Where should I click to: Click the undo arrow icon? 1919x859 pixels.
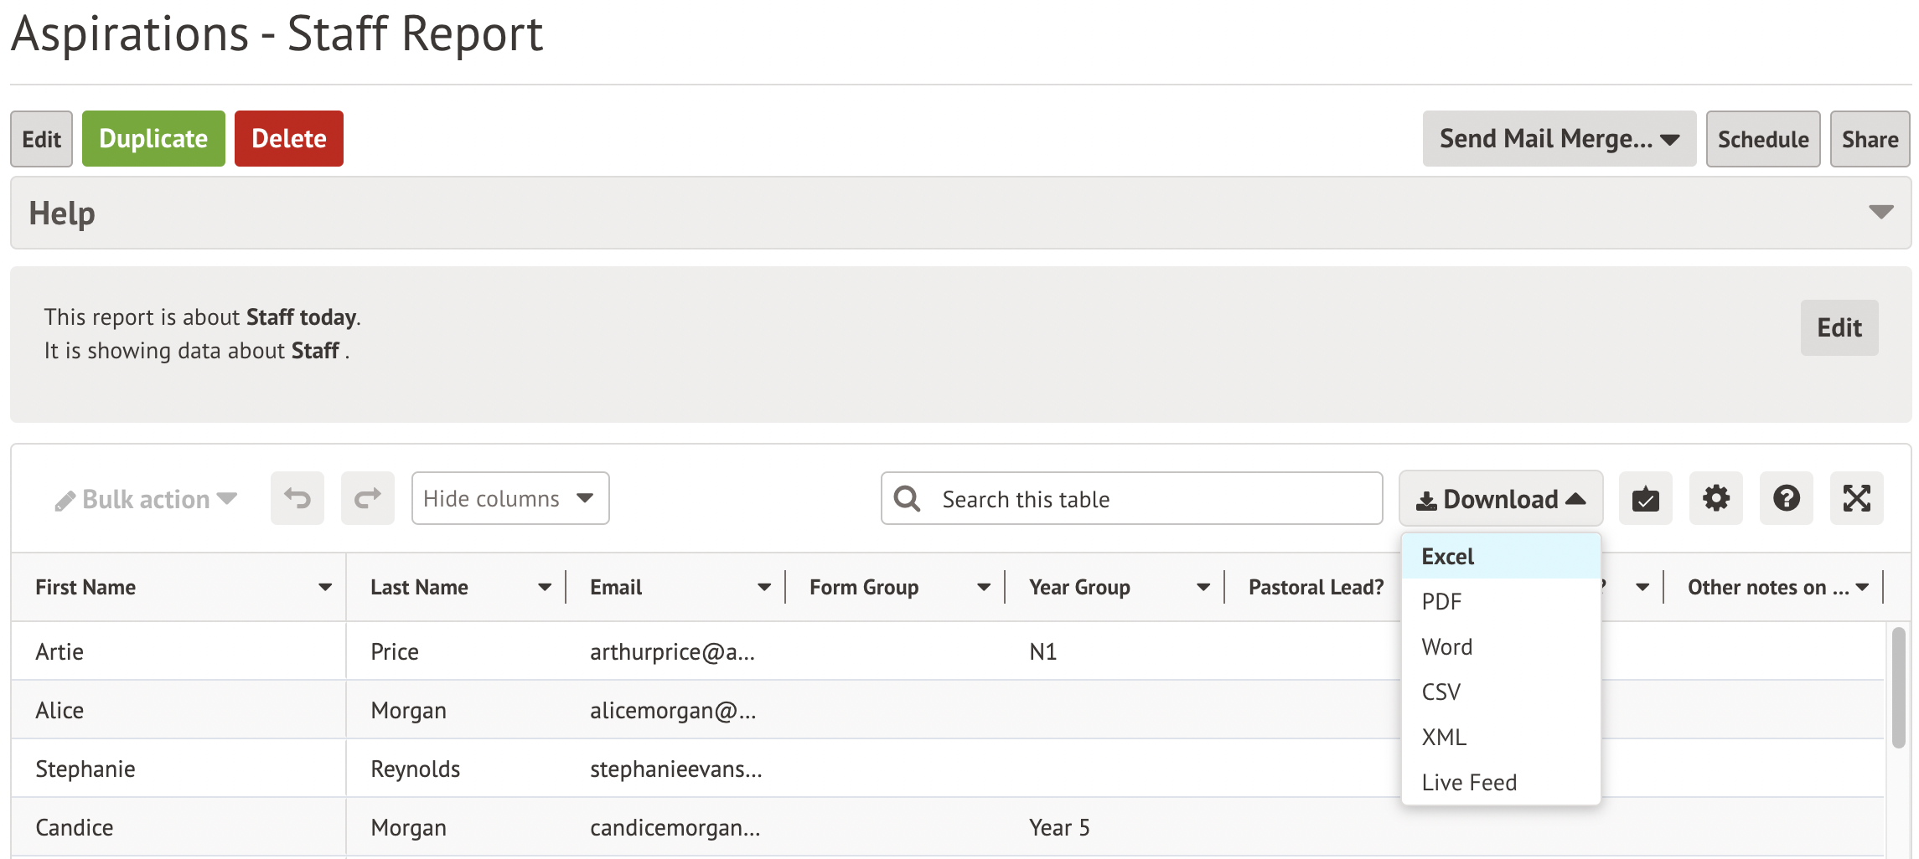(297, 499)
